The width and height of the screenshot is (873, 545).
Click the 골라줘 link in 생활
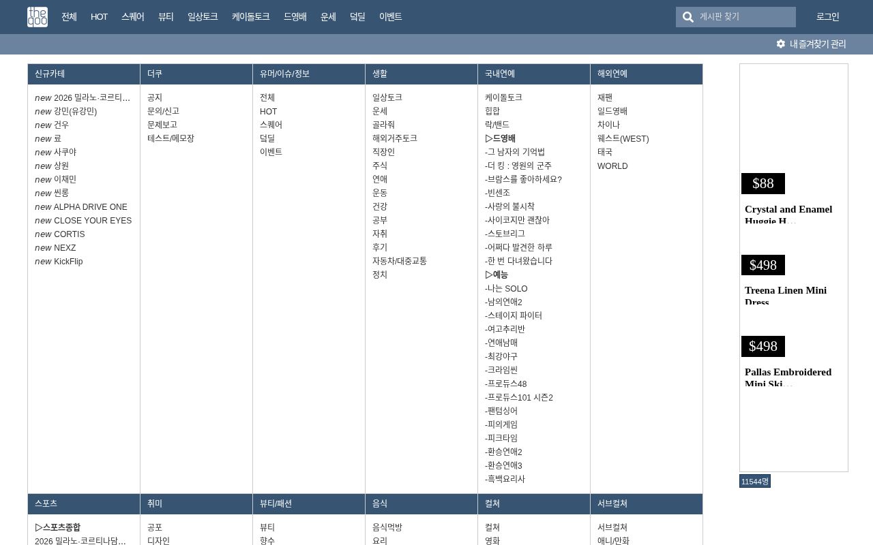pyautogui.click(x=383, y=125)
